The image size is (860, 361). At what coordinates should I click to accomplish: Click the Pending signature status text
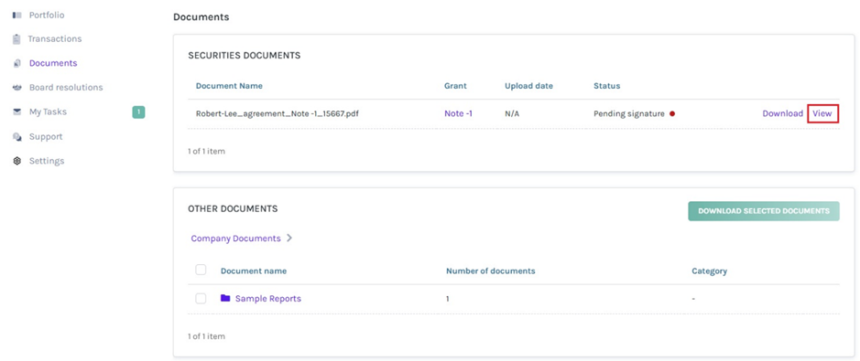pos(629,113)
